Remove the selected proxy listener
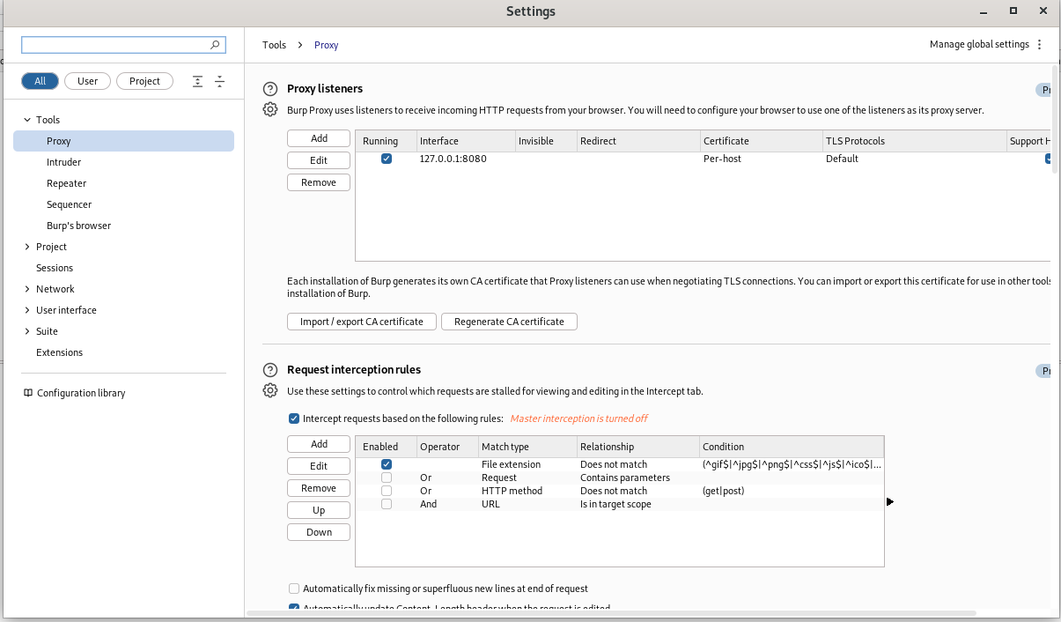Screen dimensions: 1061x622 (319, 182)
